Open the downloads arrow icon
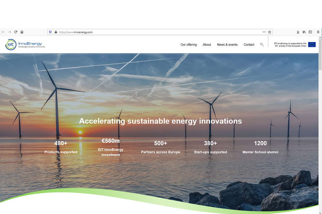322x214 pixels. [x=298, y=32]
